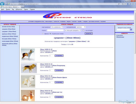Open the 'видео' navigation link

(69, 21)
